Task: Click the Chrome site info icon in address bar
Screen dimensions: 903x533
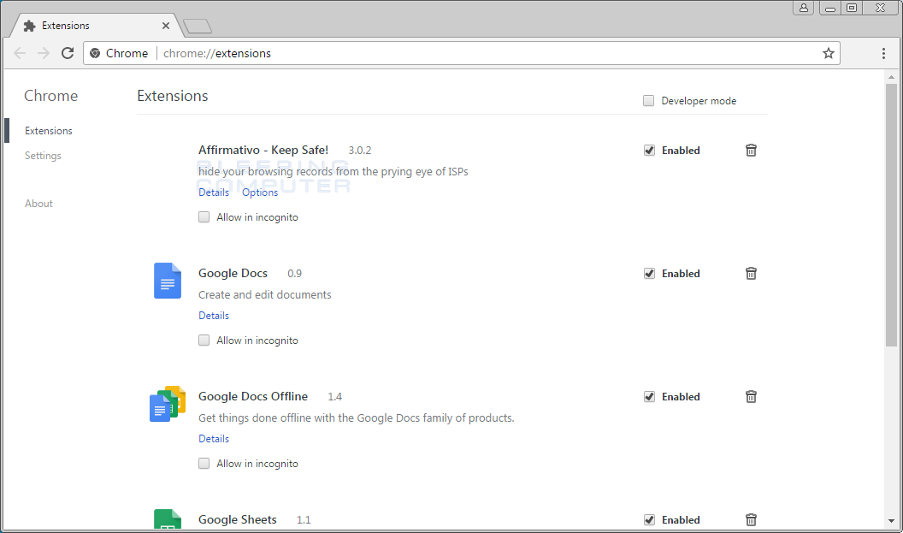Action: pos(95,54)
